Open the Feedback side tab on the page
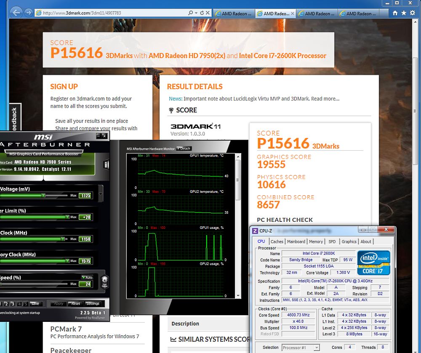Viewport: 421px width, 353px height. tap(14, 118)
